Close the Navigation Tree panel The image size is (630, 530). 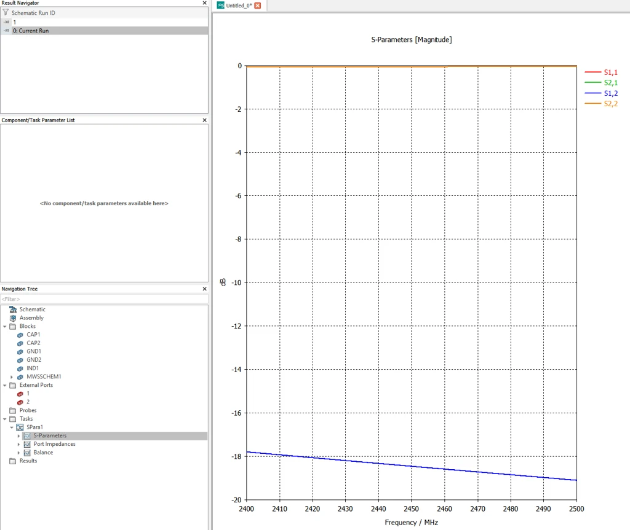[204, 289]
